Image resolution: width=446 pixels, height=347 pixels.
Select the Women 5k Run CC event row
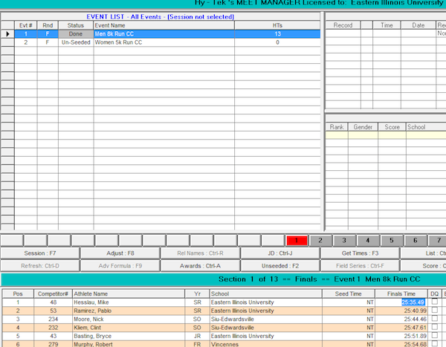pyautogui.click(x=164, y=42)
